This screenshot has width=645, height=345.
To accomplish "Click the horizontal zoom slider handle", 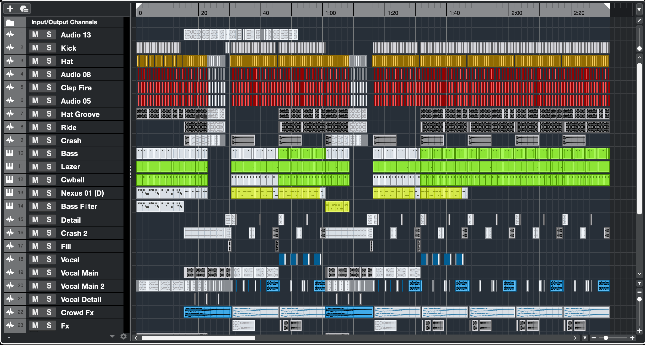I will [x=606, y=338].
